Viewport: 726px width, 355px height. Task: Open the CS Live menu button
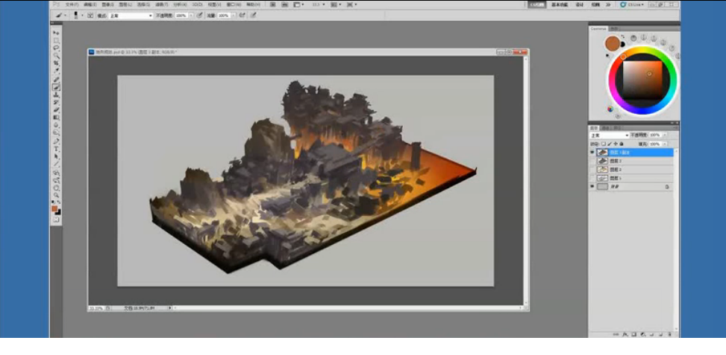click(632, 4)
